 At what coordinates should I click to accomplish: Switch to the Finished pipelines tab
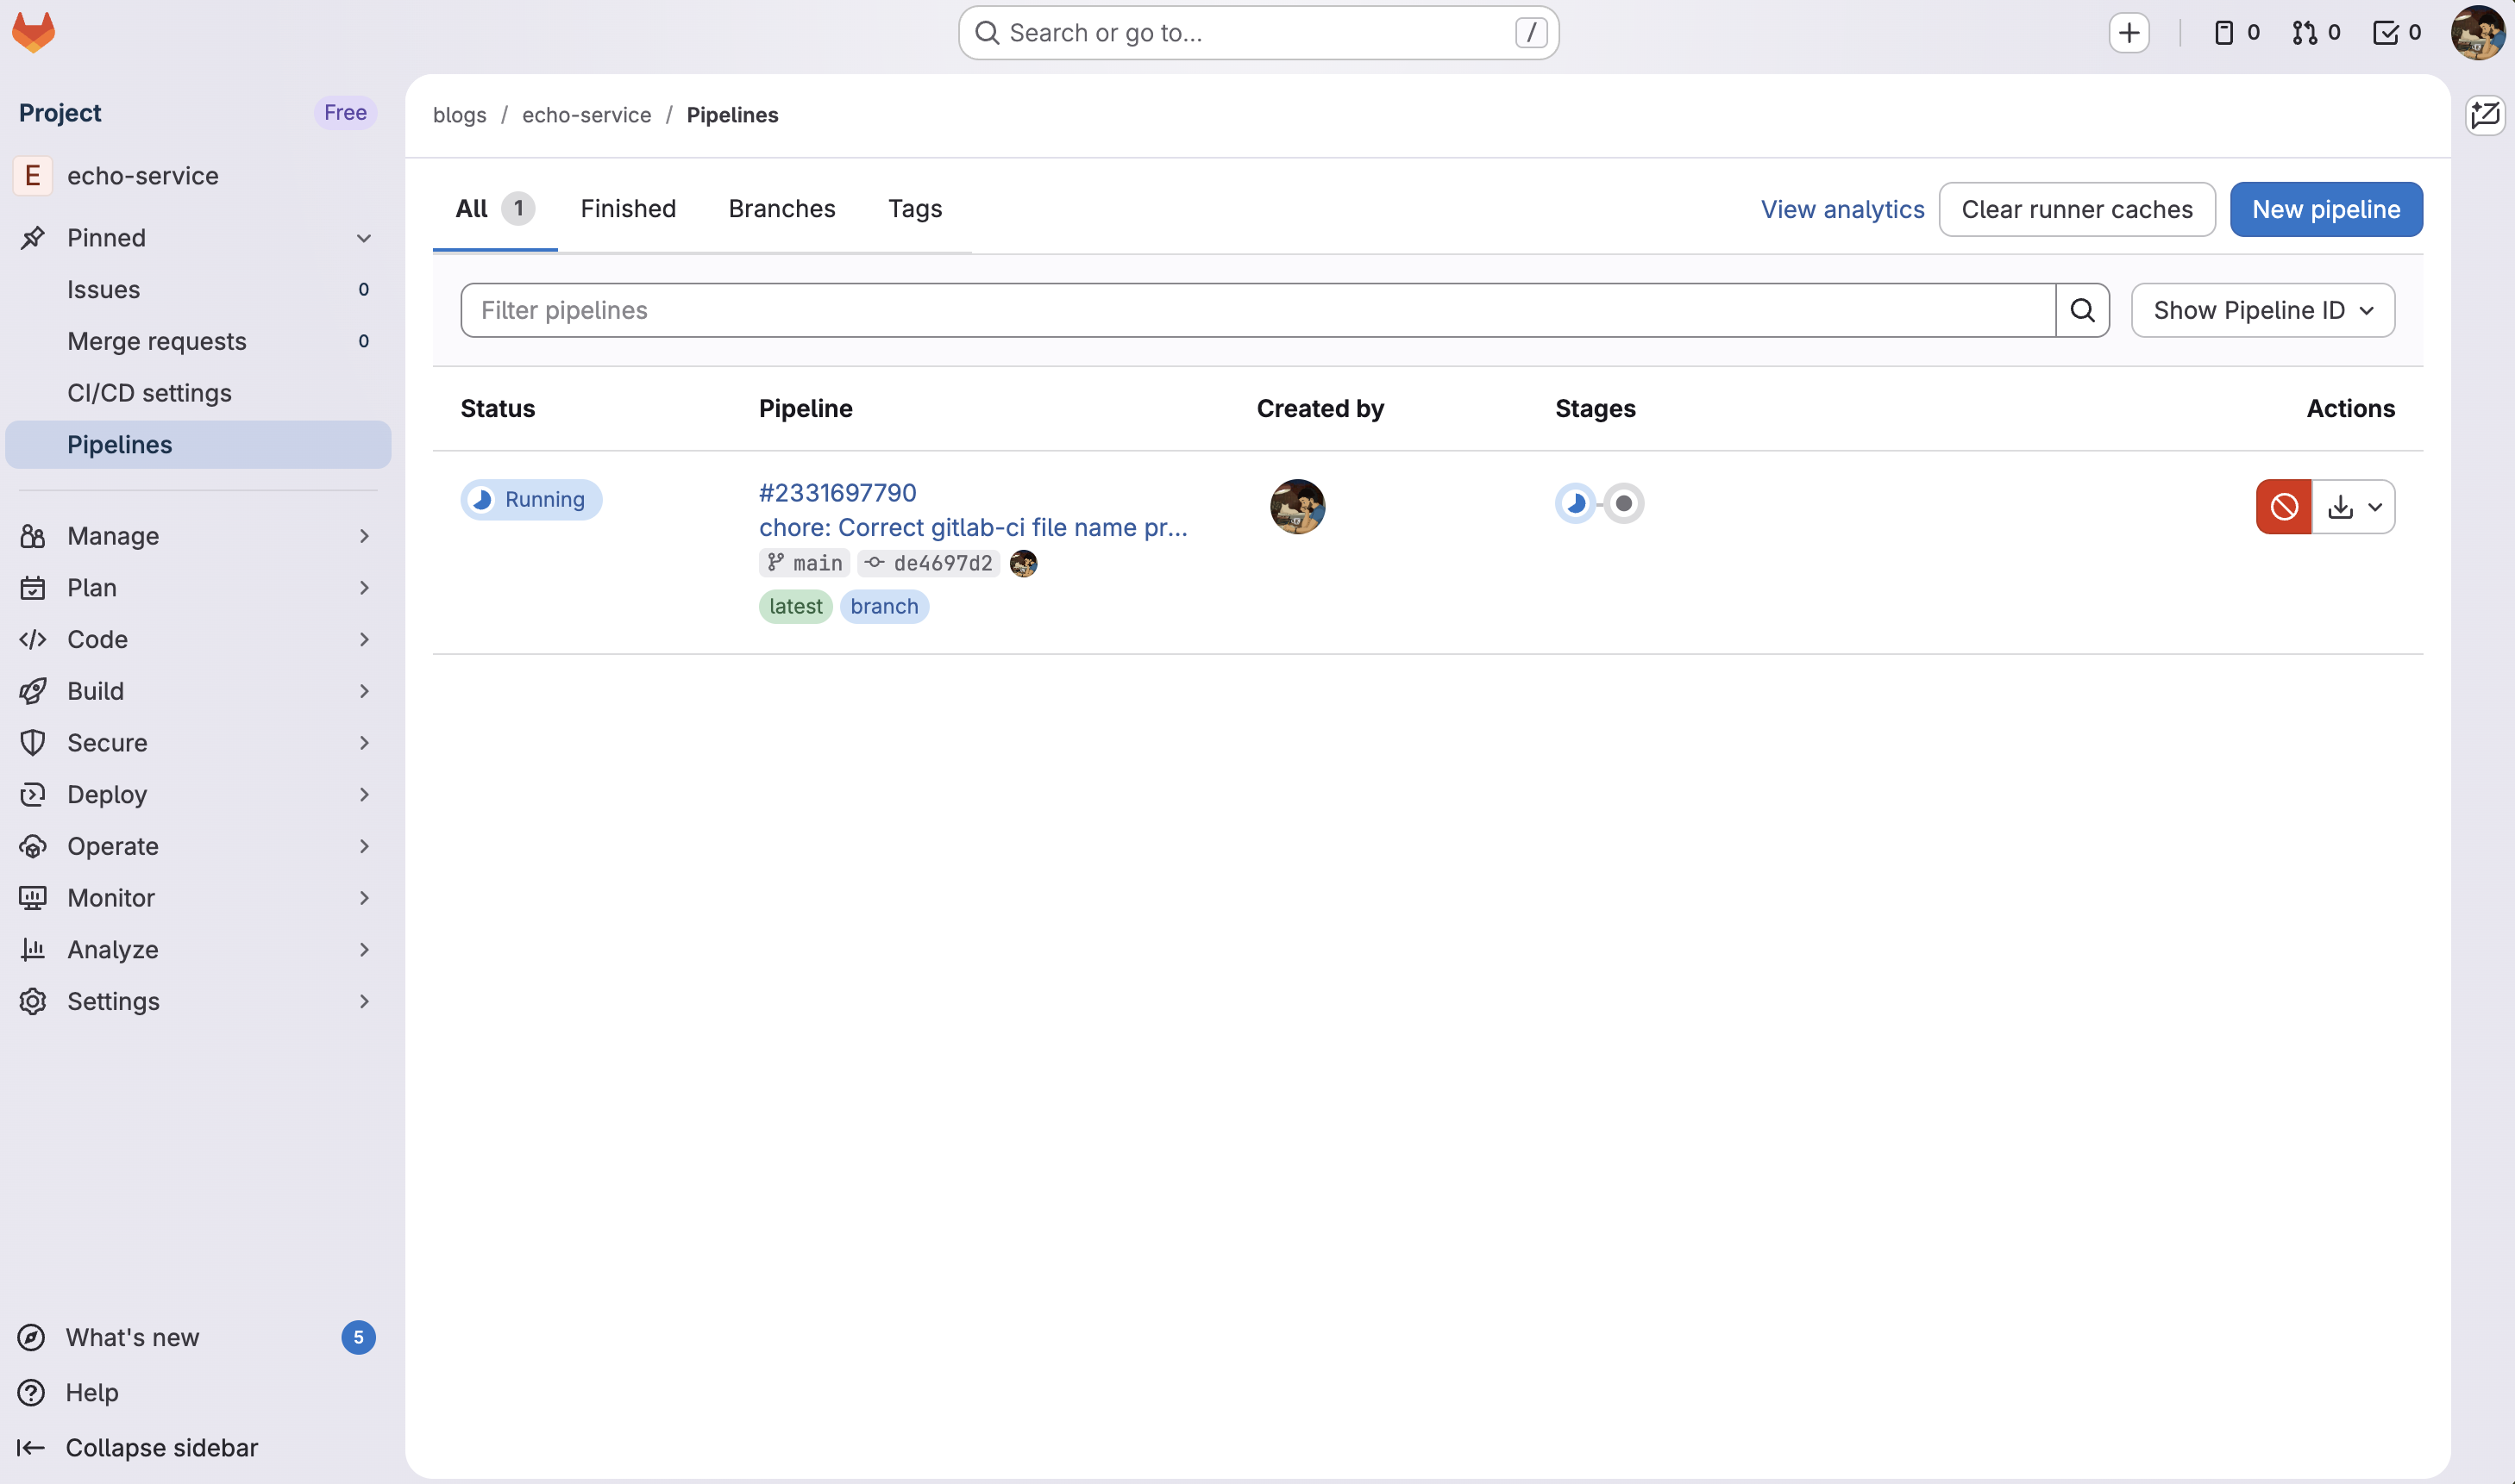click(x=629, y=208)
